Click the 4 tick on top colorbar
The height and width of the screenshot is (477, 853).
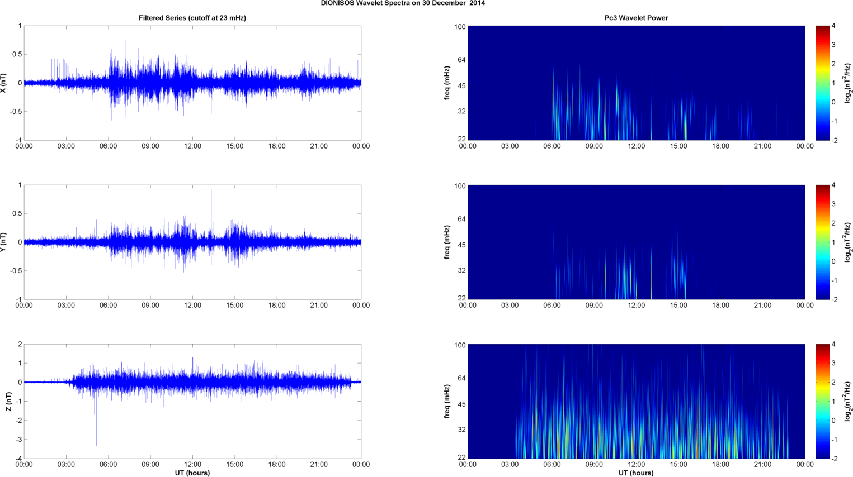(x=834, y=26)
